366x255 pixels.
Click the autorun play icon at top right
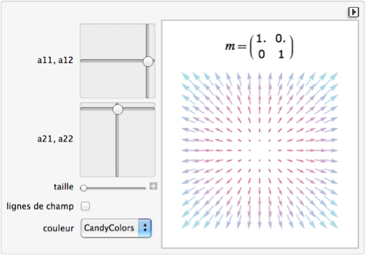353,12
